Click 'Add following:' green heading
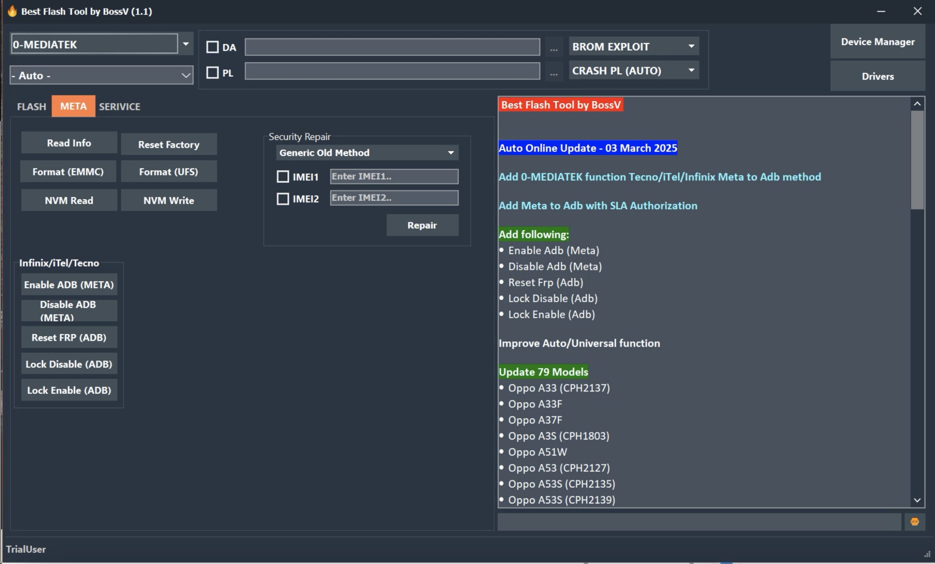935x564 pixels. [x=534, y=235]
